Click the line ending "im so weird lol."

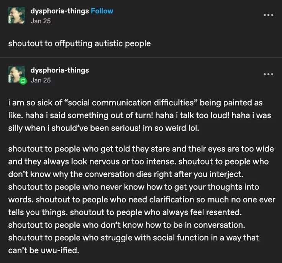click(104, 128)
